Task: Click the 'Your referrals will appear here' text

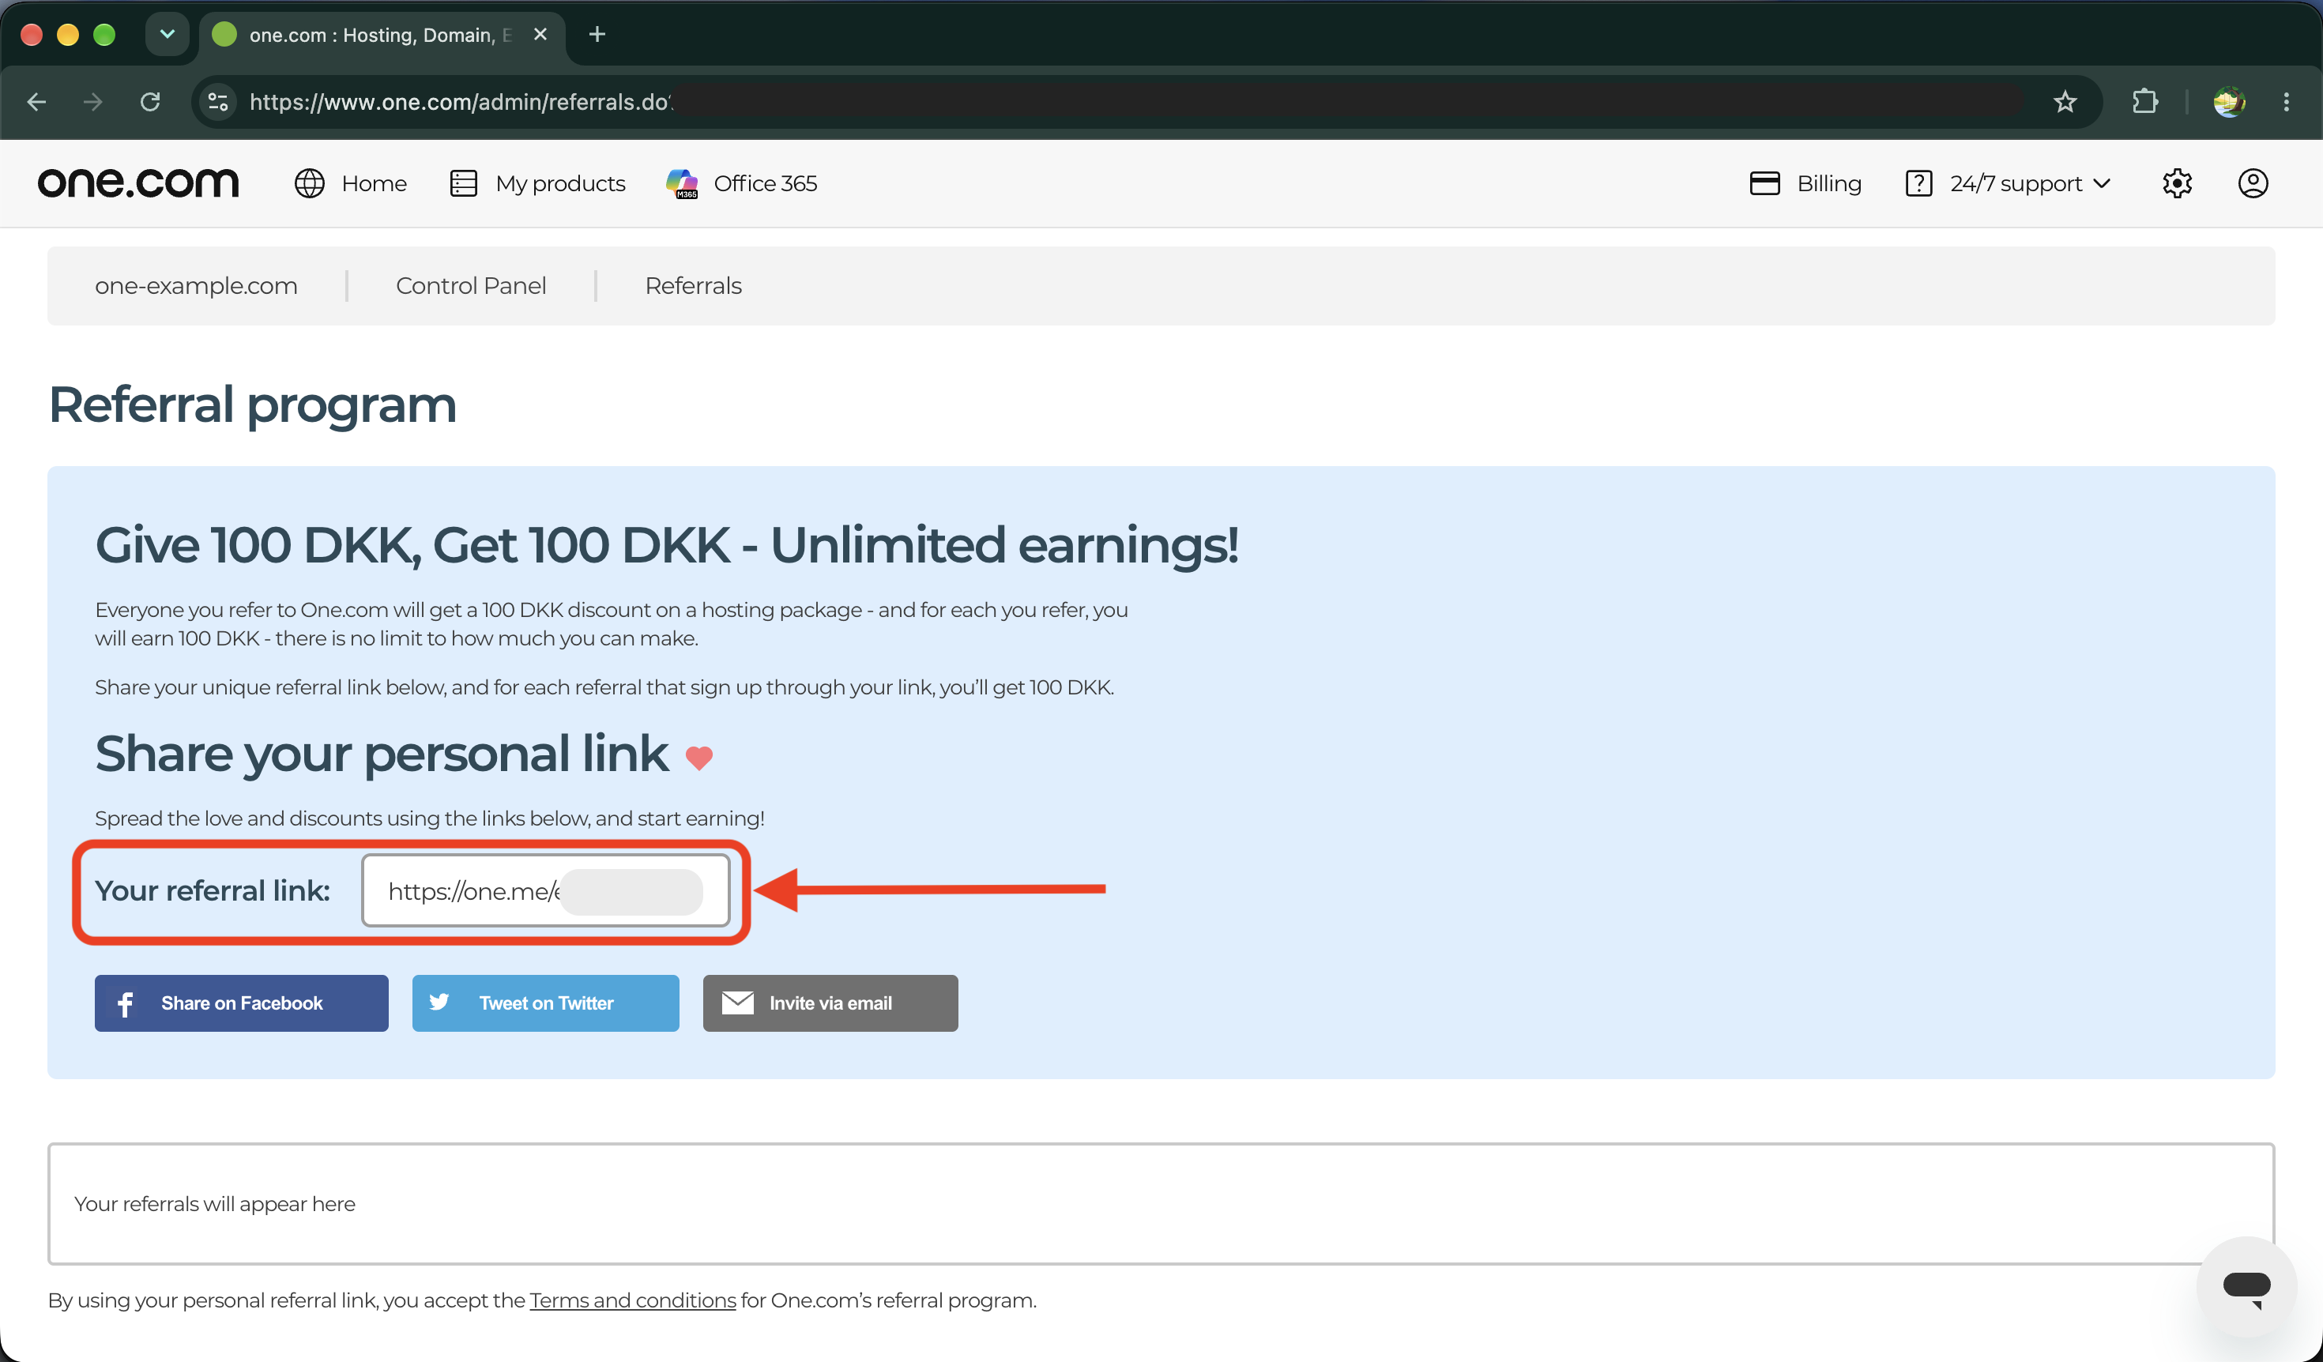Action: [215, 1205]
